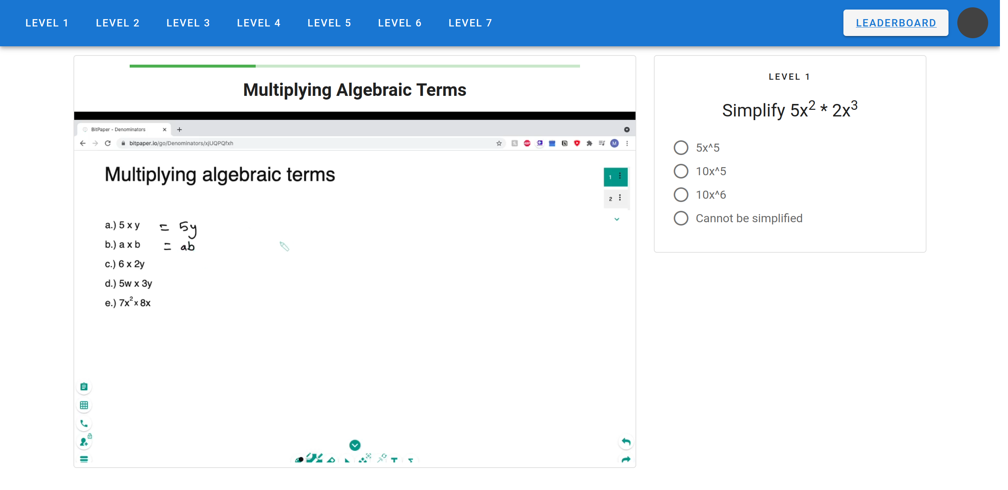
Task: Click the undo arrow icon
Action: pos(626,442)
